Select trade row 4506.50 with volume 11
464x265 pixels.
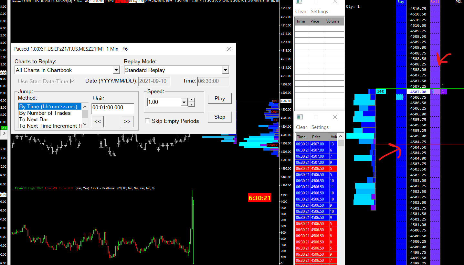pos(316,187)
